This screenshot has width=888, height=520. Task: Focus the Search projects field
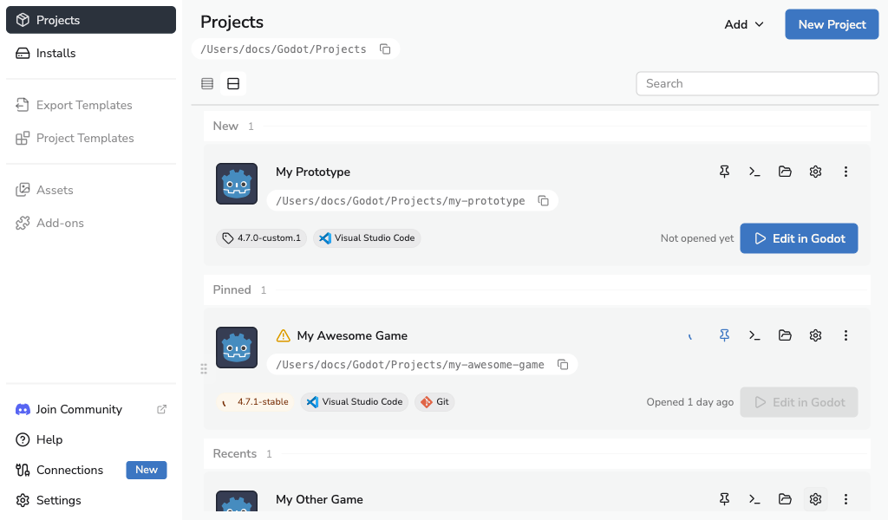coord(757,84)
